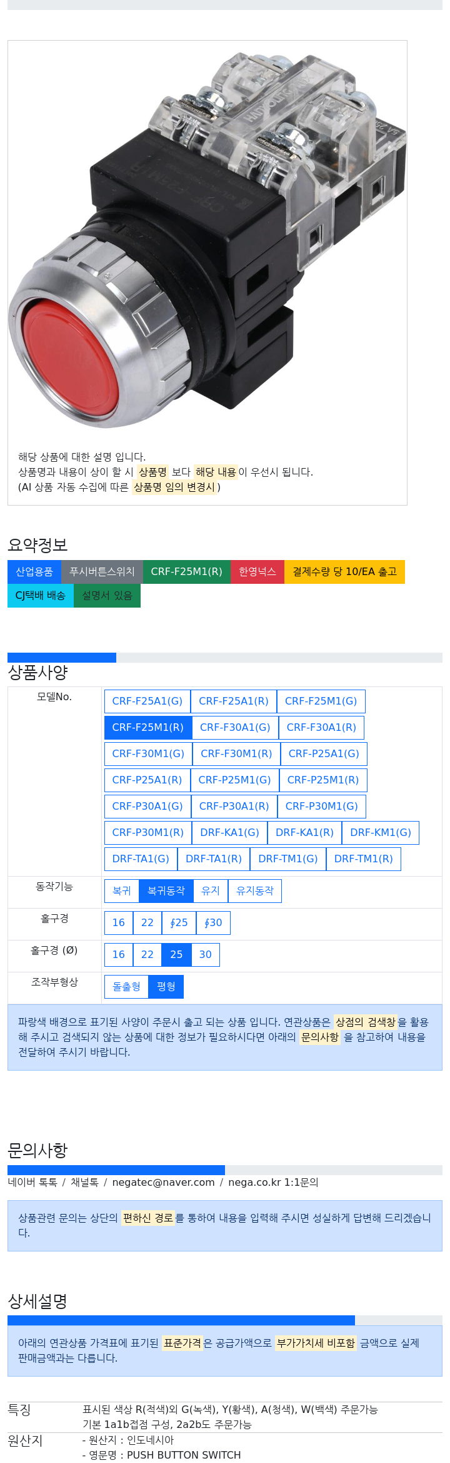Pick the 돌출형 조작부형상 option
The image size is (450, 1463).
coord(126,987)
